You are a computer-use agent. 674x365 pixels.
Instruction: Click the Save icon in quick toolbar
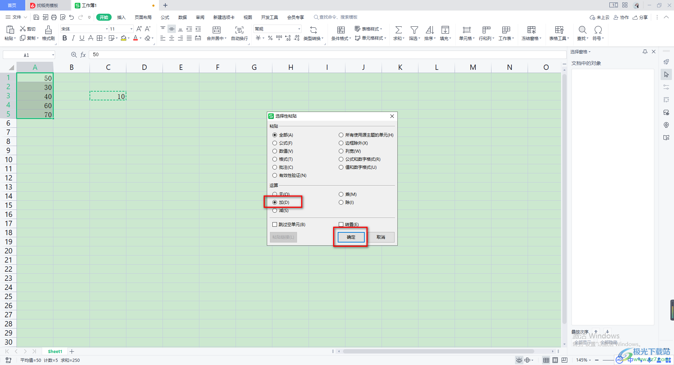(x=36, y=17)
